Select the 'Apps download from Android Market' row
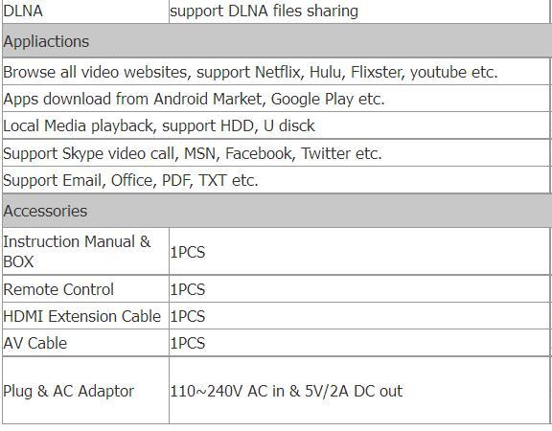The height and width of the screenshot is (431, 552). 276,99
